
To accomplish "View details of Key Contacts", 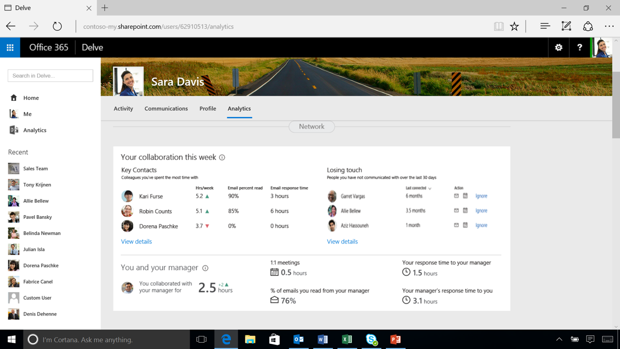I will [136, 241].
